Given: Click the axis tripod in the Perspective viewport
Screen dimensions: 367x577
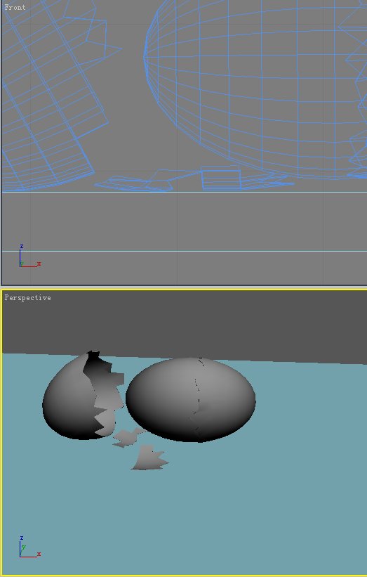Looking at the screenshot, I should point(29,547).
